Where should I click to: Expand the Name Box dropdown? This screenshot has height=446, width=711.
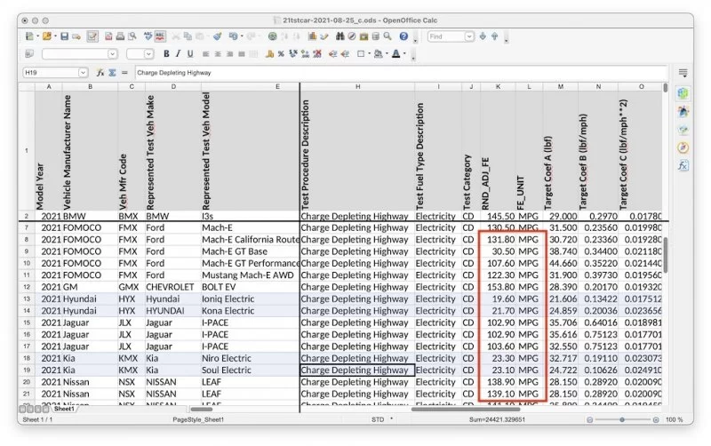tap(84, 72)
